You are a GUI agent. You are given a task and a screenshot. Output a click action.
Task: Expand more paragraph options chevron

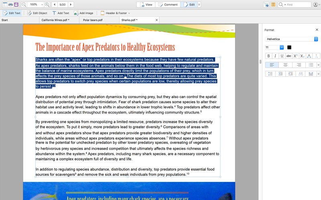tap(318, 74)
